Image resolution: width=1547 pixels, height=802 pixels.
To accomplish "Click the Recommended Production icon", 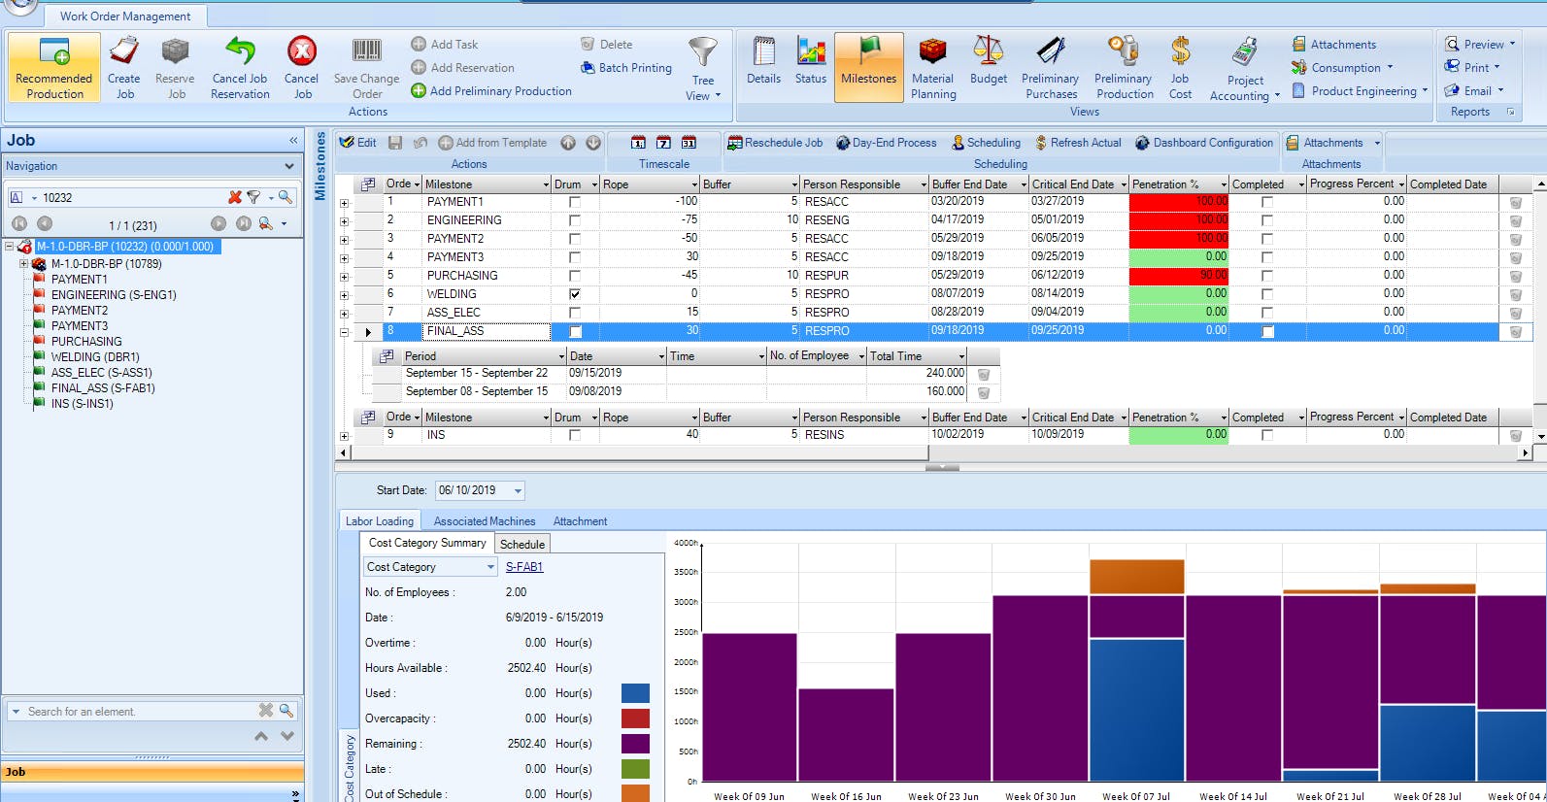I will pyautogui.click(x=54, y=52).
